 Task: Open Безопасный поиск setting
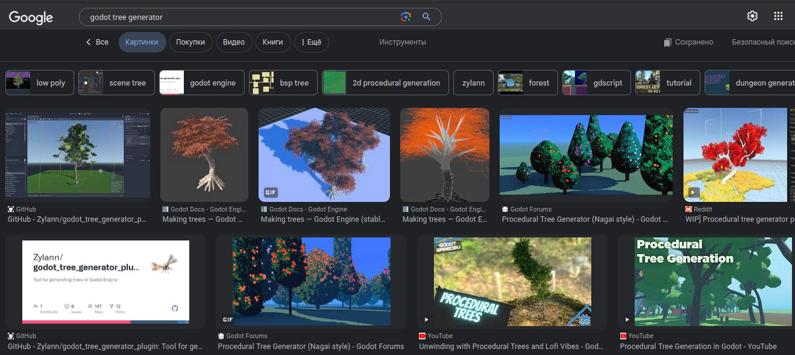(x=763, y=42)
